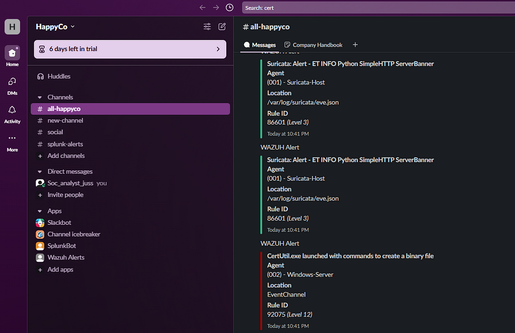Navigate forward in history

pos(216,8)
